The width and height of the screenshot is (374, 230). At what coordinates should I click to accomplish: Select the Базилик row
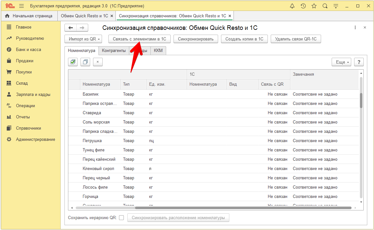point(214,94)
